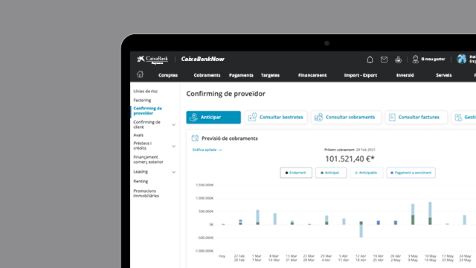
Task: Click the Consultar factures button
Action: click(416, 118)
